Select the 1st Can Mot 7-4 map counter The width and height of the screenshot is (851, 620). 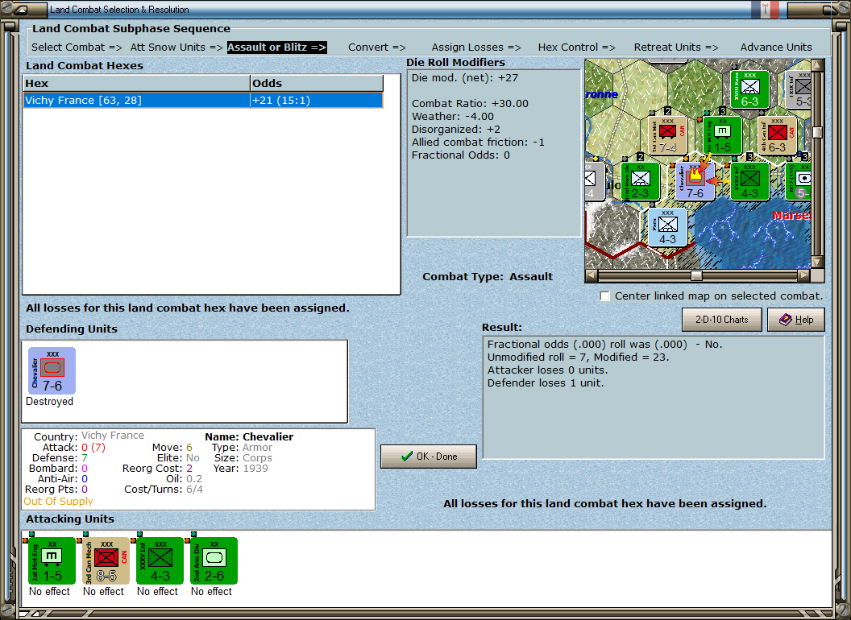tap(669, 135)
